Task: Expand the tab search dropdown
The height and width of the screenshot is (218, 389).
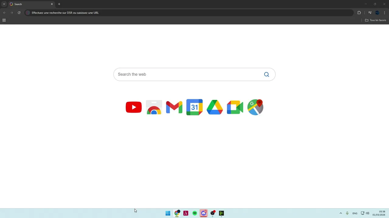Action: point(4,4)
